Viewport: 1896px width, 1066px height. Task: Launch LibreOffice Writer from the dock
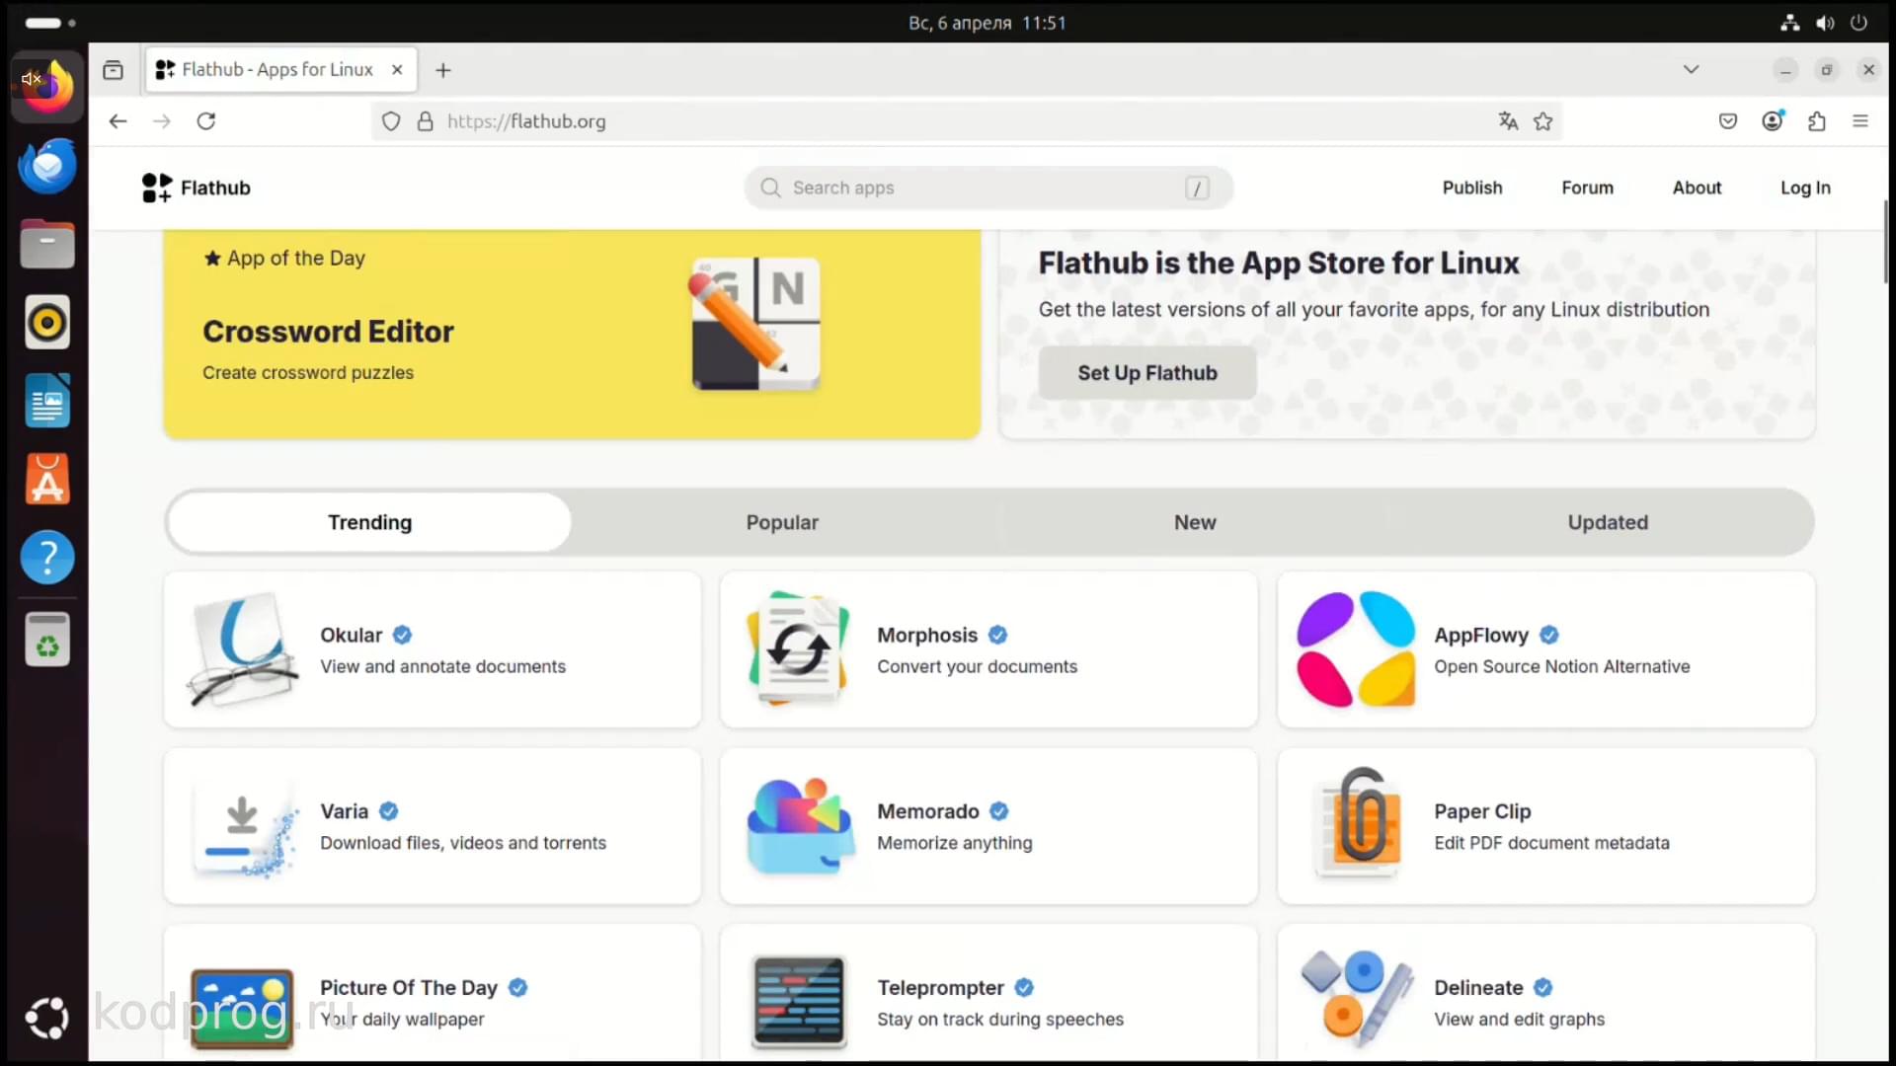tap(46, 401)
